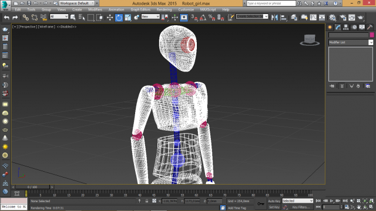Click the big Set Keys key button
The width and height of the screenshot is (376, 211).
tap(261, 204)
